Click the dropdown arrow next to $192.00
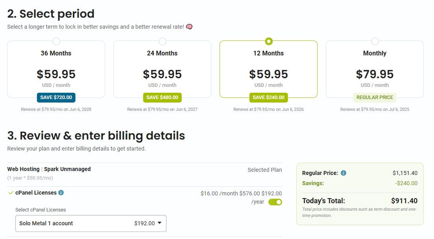Image resolution: width=434 pixels, height=239 pixels. [159, 223]
